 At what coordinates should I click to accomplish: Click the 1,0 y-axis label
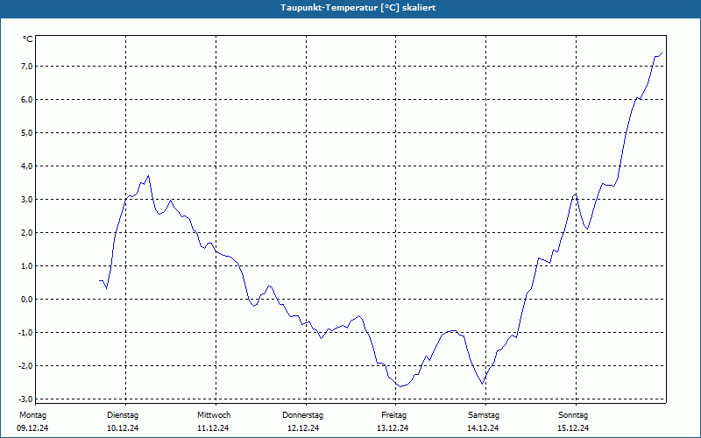click(x=27, y=266)
